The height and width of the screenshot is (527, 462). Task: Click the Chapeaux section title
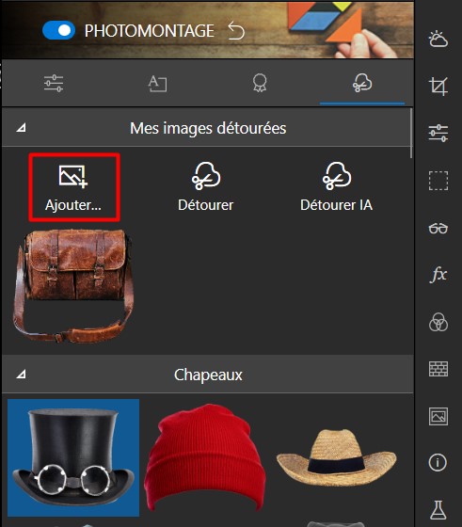208,375
